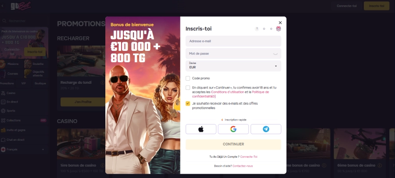
Task: Follow the Connecte-Toi link in dialog
Action: coord(249,157)
